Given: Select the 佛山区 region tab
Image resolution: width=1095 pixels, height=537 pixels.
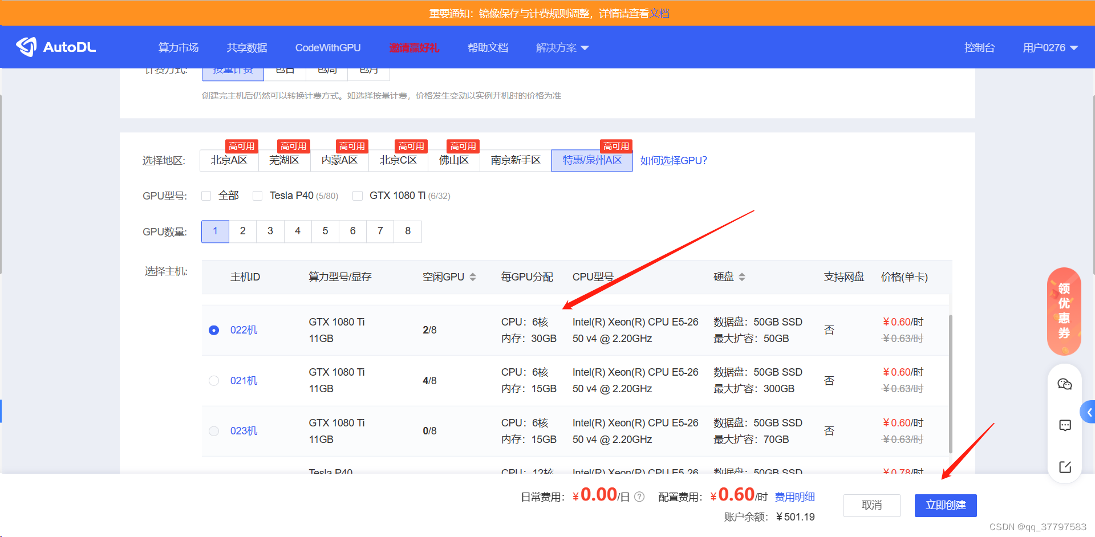Looking at the screenshot, I should coord(454,160).
